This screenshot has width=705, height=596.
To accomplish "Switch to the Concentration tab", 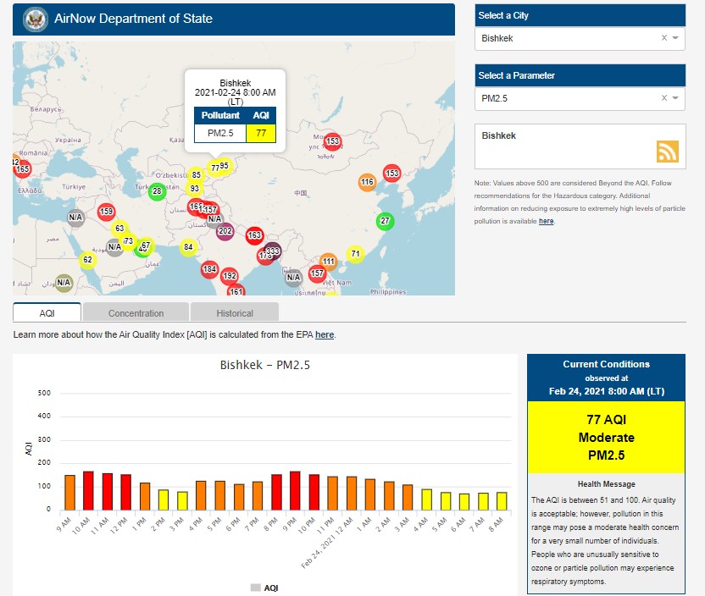I will (x=136, y=312).
